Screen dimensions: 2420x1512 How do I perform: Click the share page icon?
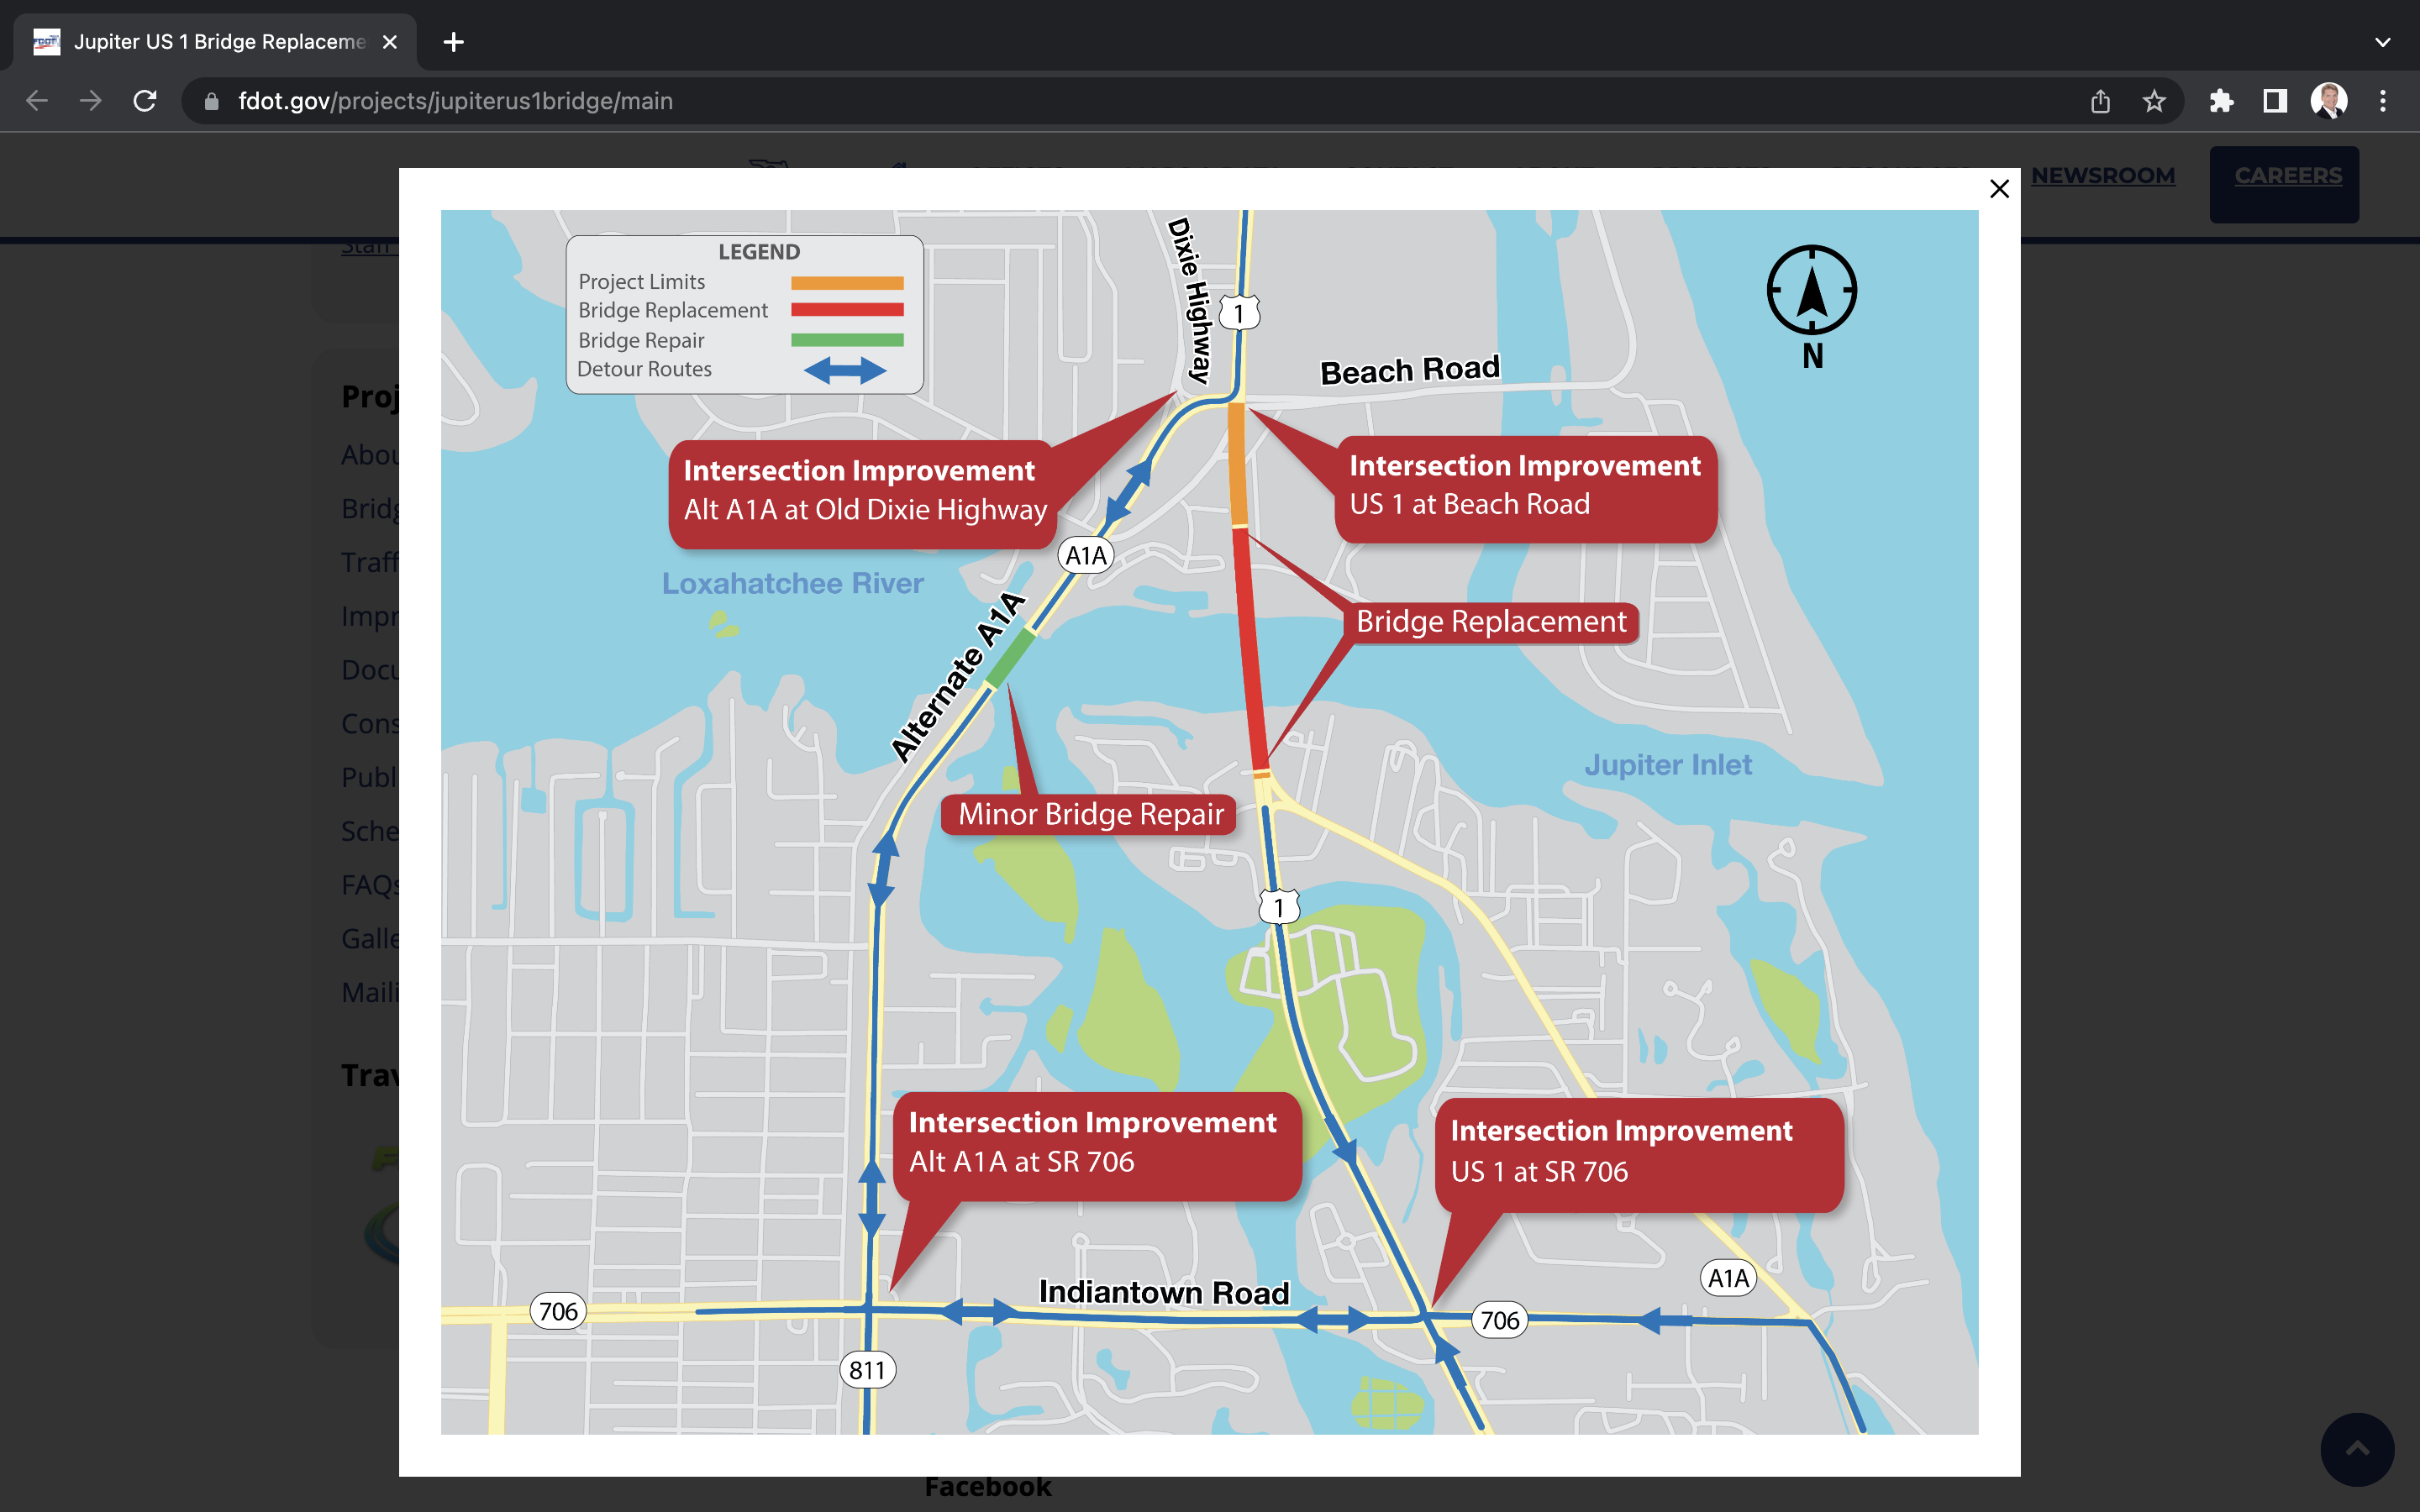pos(2100,101)
